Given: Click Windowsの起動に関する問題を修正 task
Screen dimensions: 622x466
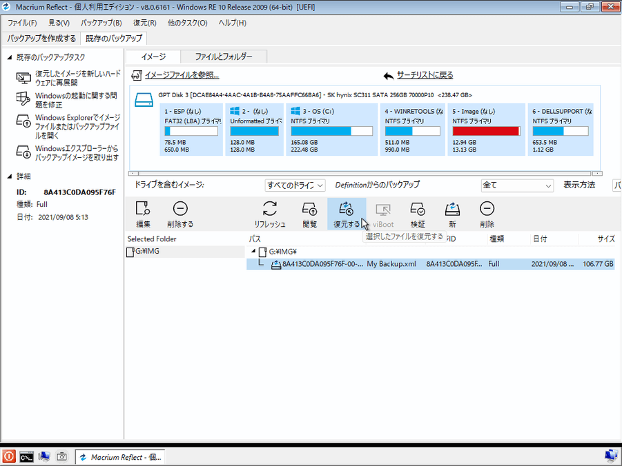Looking at the screenshot, I should coord(76,100).
